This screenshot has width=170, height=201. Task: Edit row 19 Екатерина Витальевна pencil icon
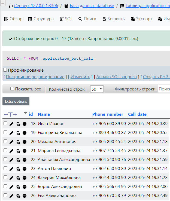(11, 133)
